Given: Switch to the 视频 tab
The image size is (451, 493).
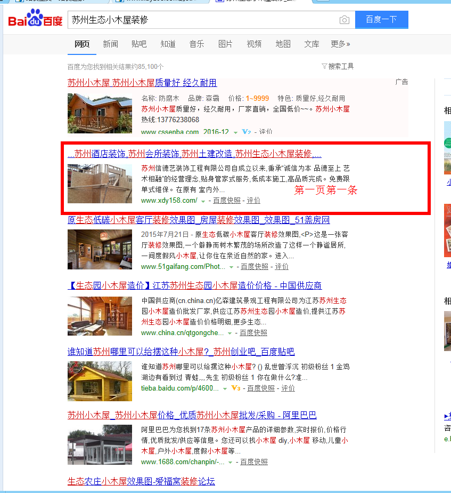Looking at the screenshot, I should tap(254, 44).
